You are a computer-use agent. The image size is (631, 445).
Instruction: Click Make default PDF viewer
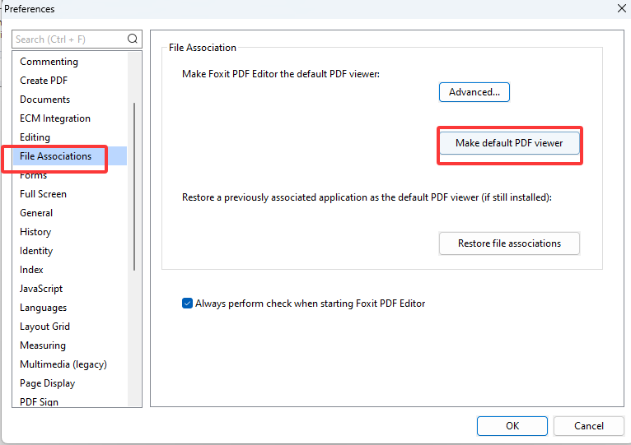click(x=509, y=143)
